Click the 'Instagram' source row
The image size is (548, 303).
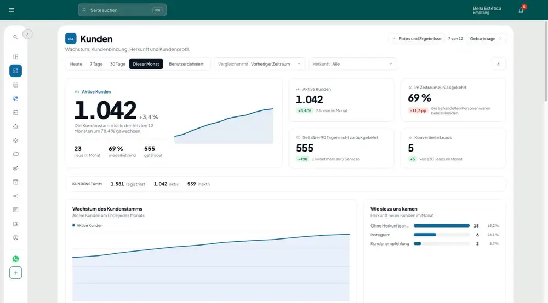(x=435, y=235)
